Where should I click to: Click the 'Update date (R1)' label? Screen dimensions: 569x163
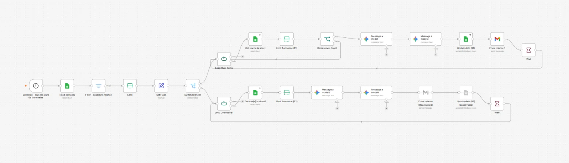(466, 48)
